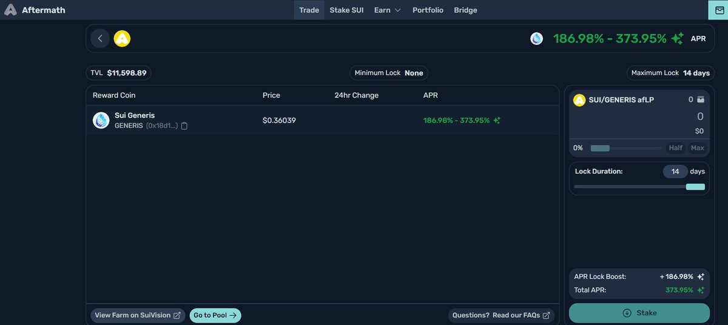Open Questions? Read our FAQs link
This screenshot has width=728, height=325.
[x=501, y=315]
